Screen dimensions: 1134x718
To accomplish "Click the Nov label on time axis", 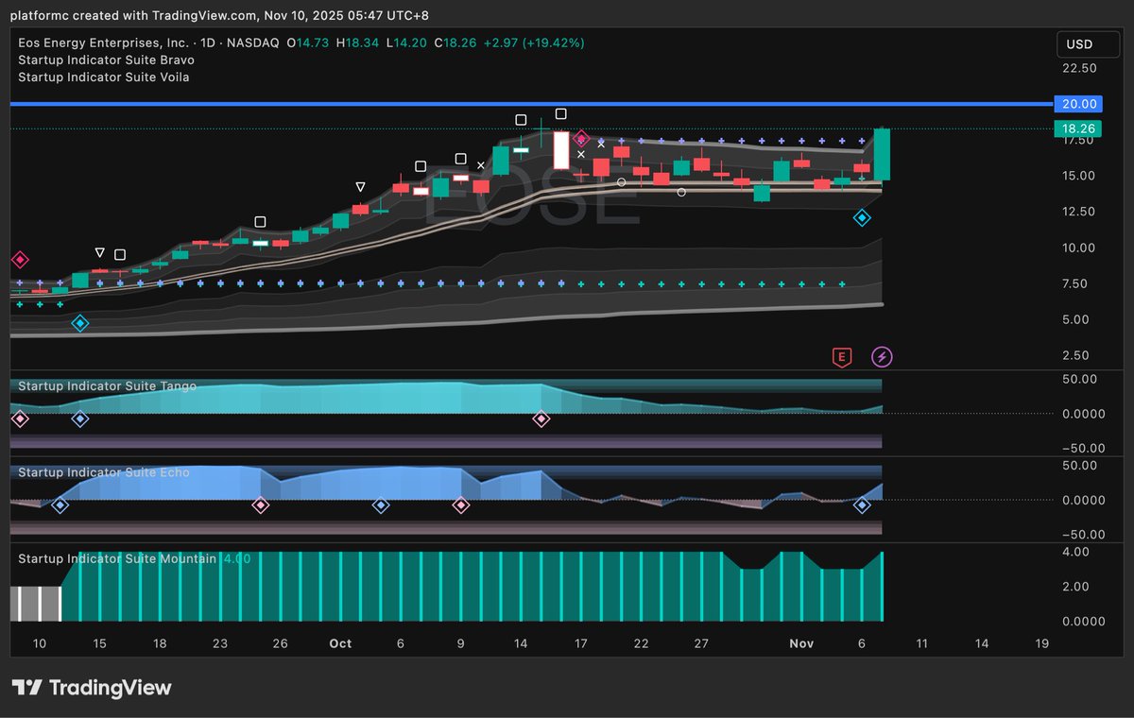I will pos(801,643).
